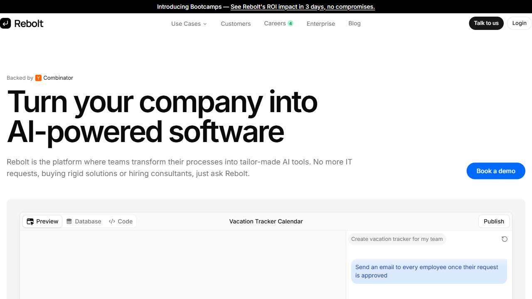Click the Rebolt logo icon
Screen dimensions: 532x299
click(5, 23)
